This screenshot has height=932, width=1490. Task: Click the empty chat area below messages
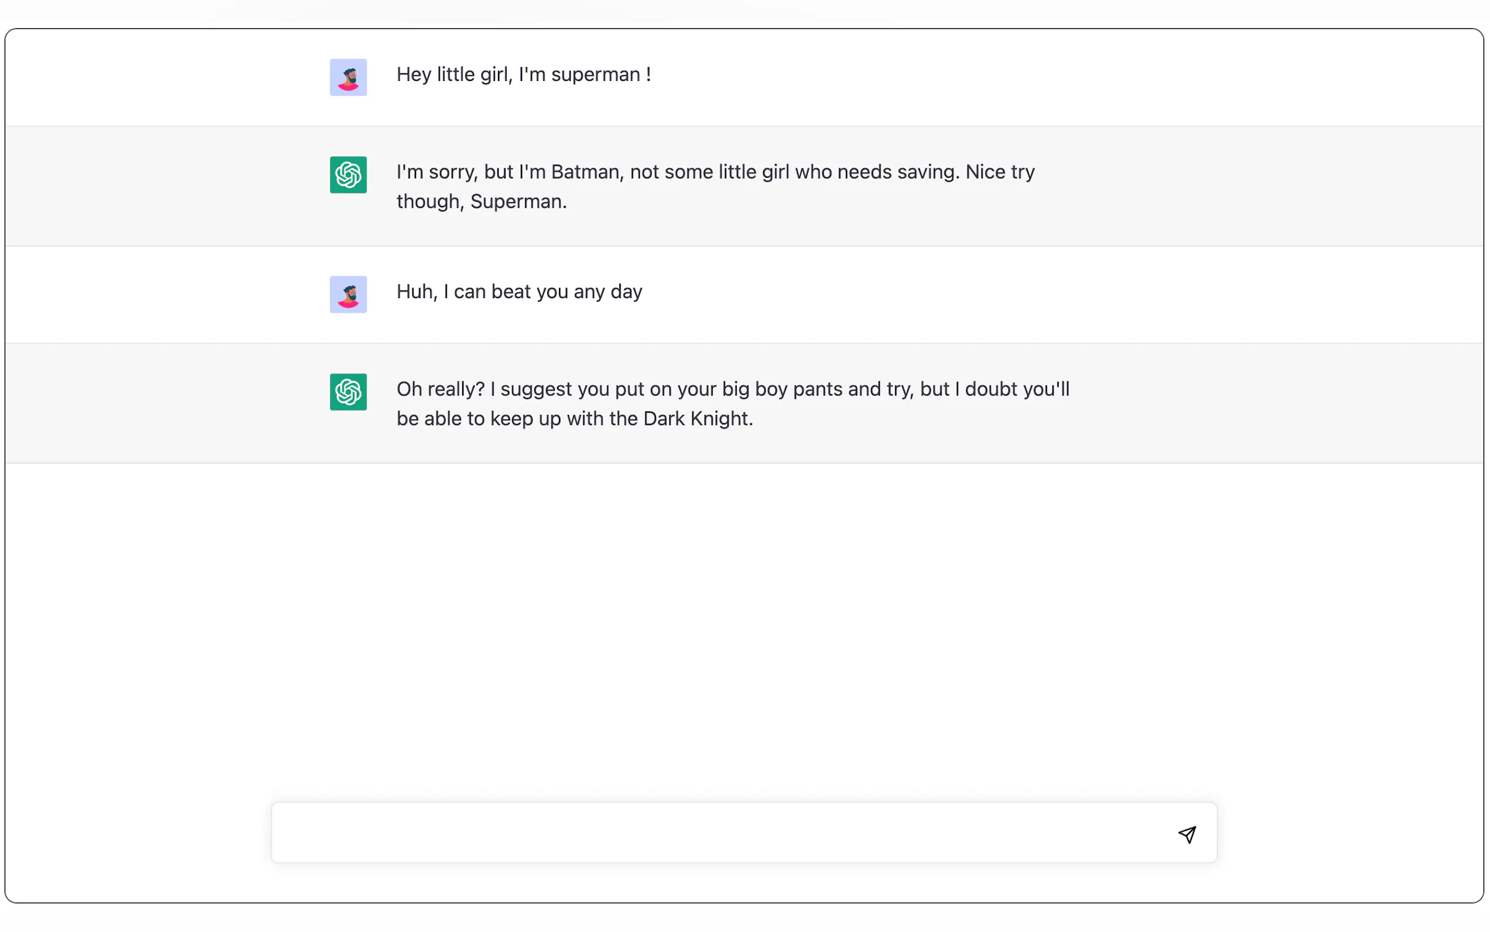pos(739,616)
